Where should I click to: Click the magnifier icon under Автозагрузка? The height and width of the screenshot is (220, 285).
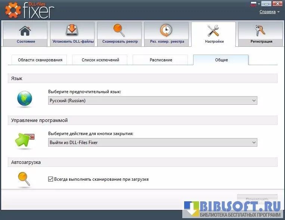(x=24, y=179)
